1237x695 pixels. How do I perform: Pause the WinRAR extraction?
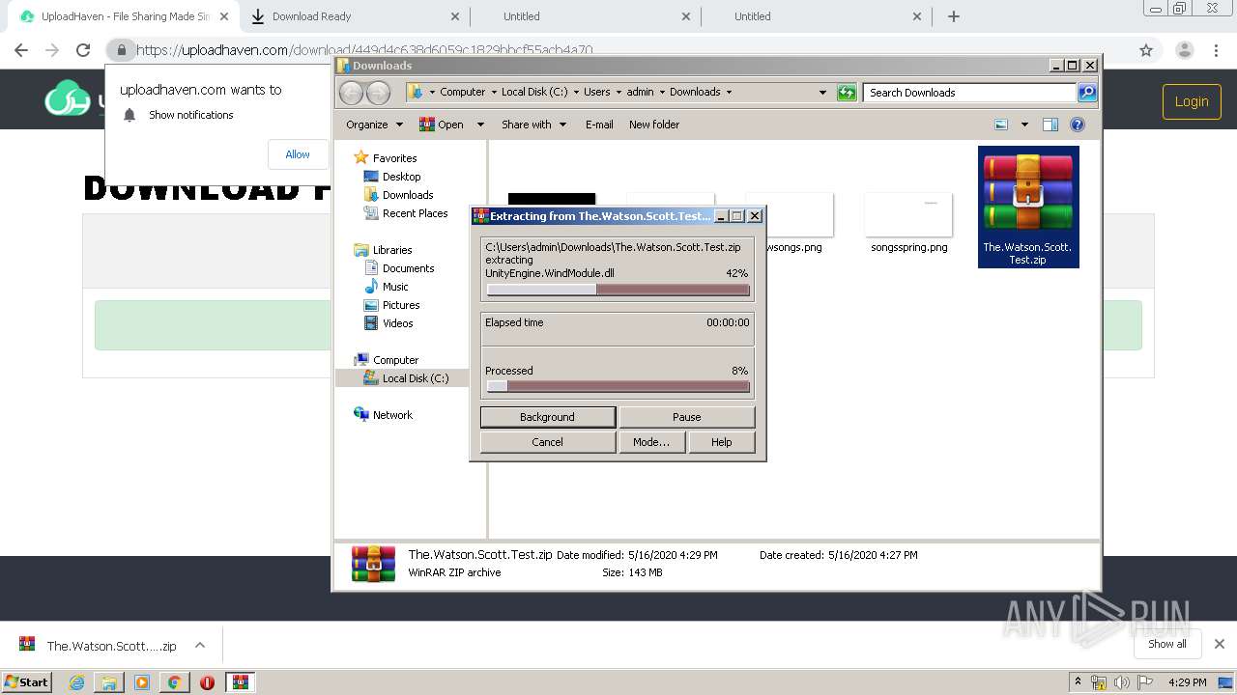click(686, 417)
